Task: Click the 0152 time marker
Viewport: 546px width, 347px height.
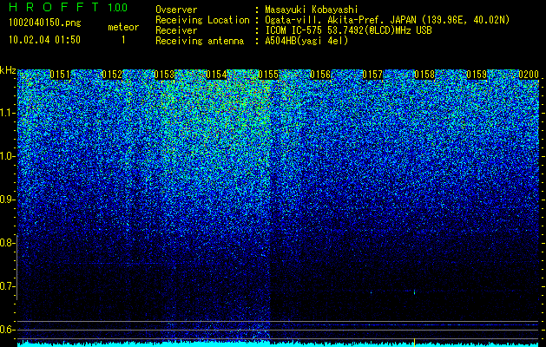Action: (x=112, y=75)
